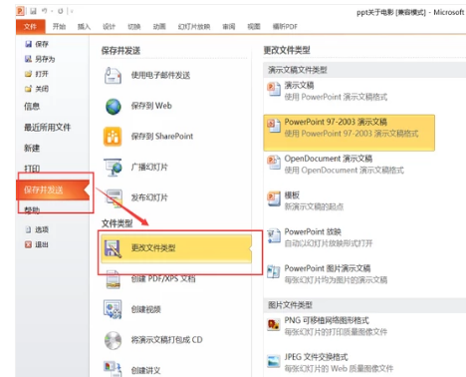Click text 使用 OpenDocument 演示文稿格式
The height and width of the screenshot is (377, 466).
pyautogui.click(x=344, y=171)
